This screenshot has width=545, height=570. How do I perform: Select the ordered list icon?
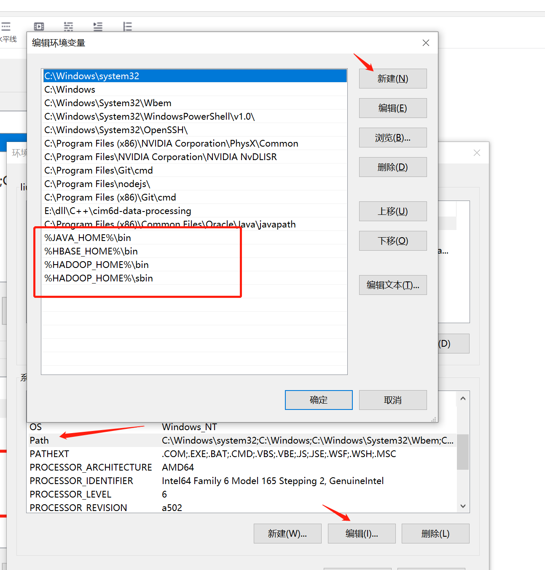coord(127,26)
